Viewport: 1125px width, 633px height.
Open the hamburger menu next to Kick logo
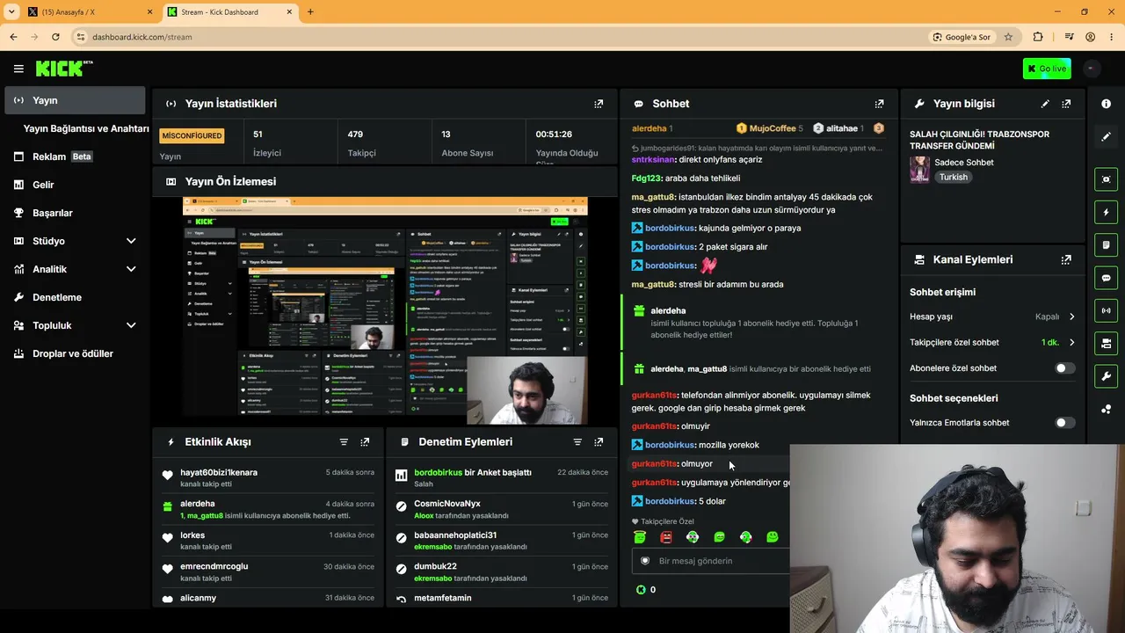tap(18, 69)
